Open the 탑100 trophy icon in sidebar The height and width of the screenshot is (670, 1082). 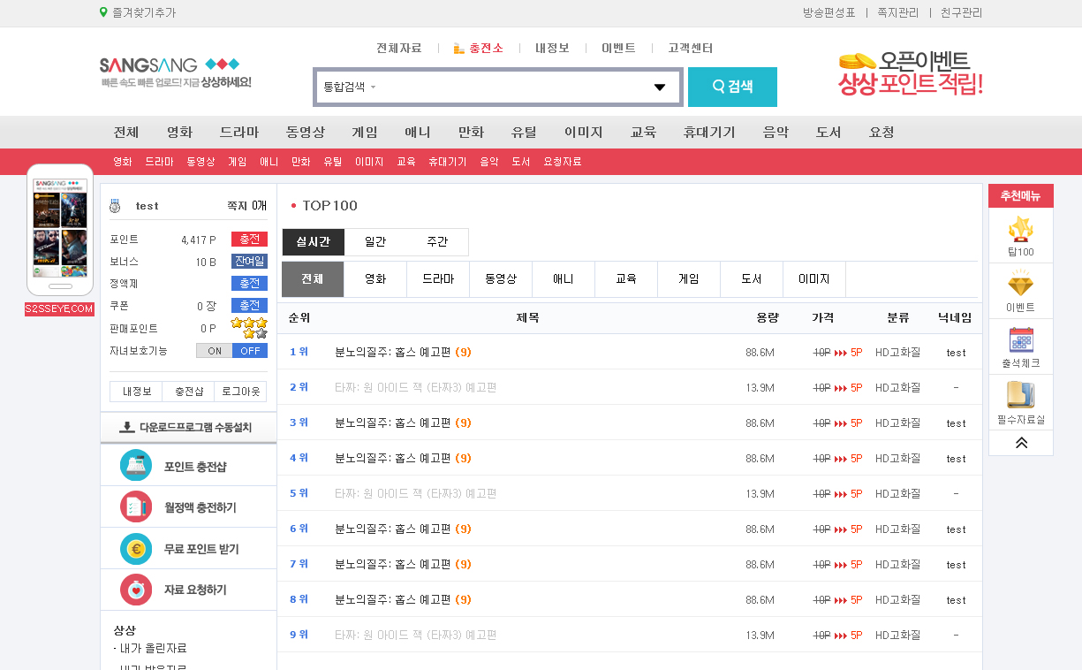pos(1020,230)
